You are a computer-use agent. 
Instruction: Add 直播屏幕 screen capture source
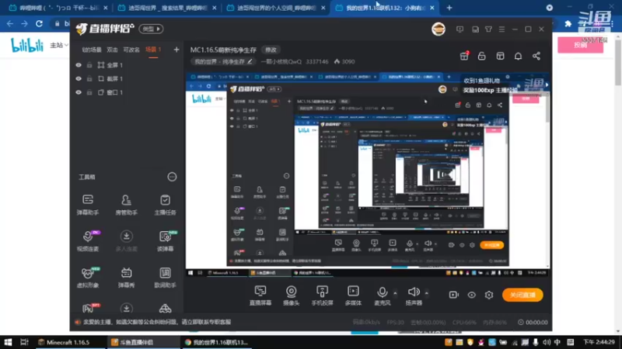(260, 295)
